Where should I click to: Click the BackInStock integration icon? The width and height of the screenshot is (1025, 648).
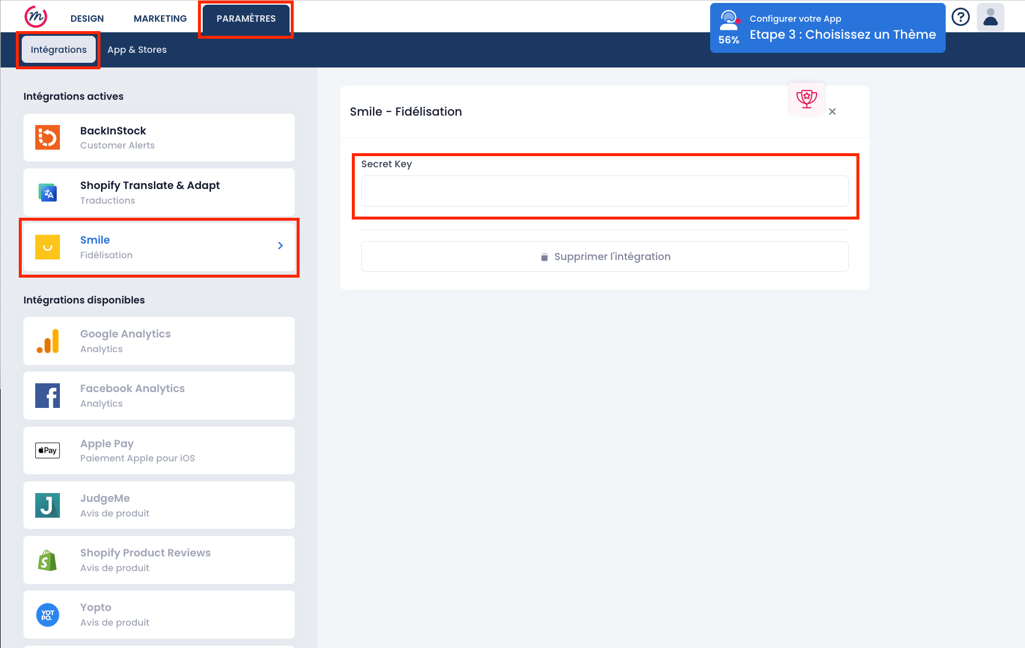48,137
